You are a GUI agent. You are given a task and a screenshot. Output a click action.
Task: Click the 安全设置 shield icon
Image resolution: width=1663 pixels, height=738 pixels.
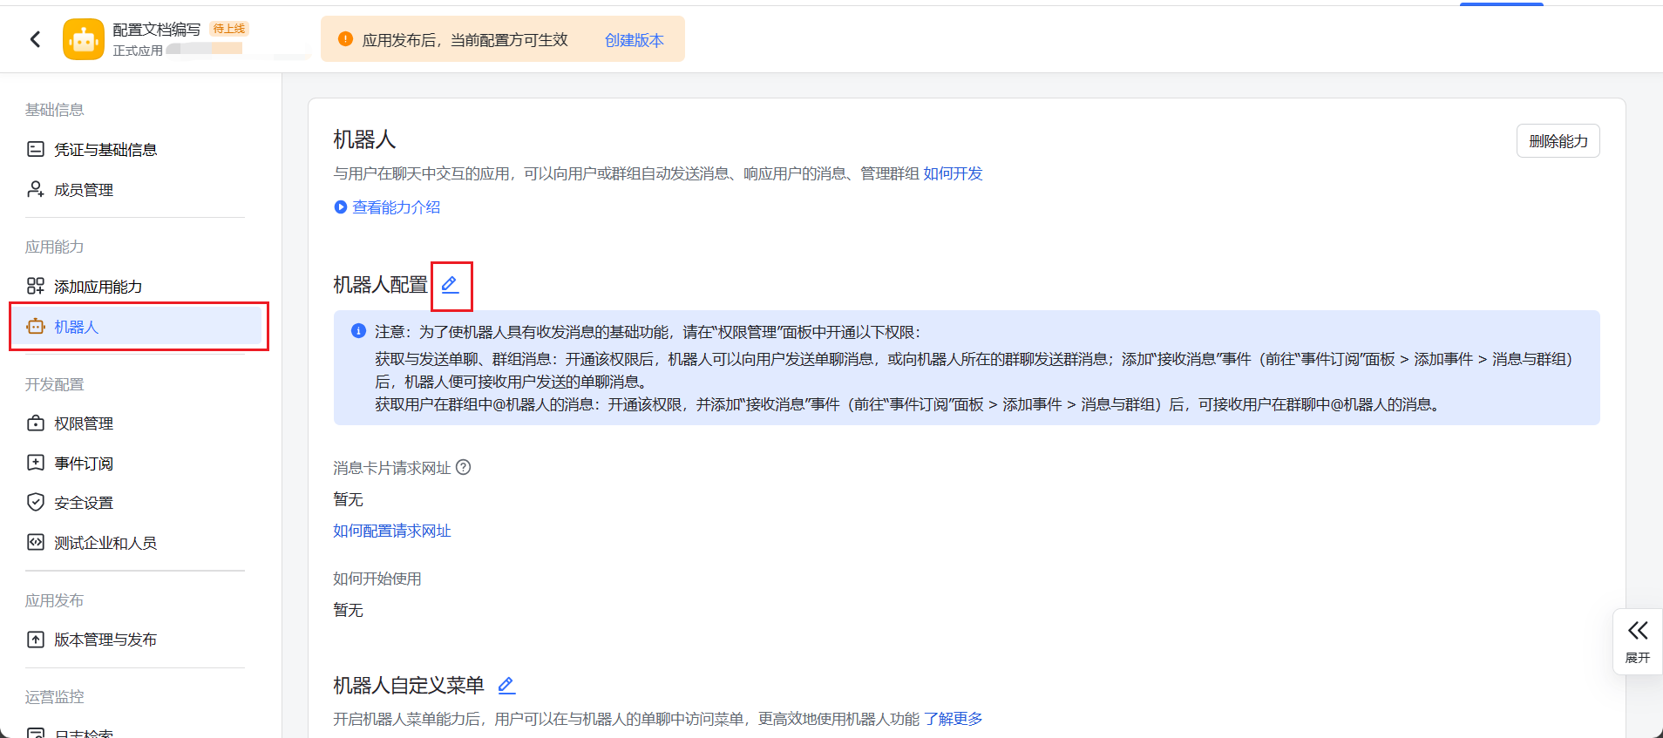(36, 502)
